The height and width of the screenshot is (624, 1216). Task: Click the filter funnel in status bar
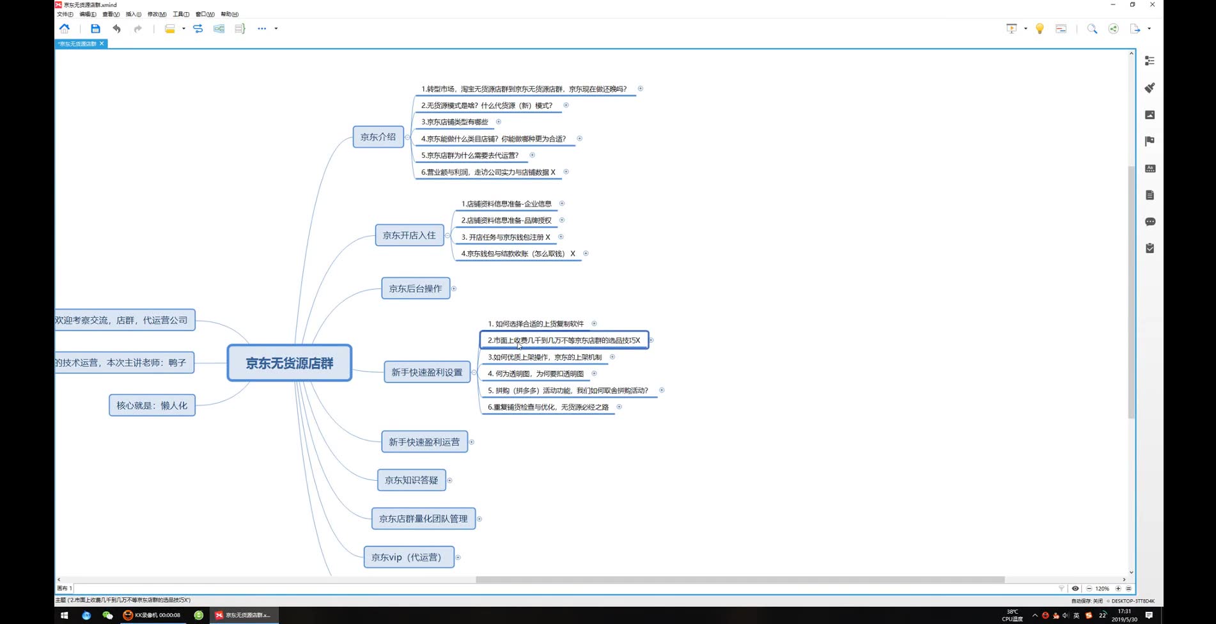(1061, 588)
